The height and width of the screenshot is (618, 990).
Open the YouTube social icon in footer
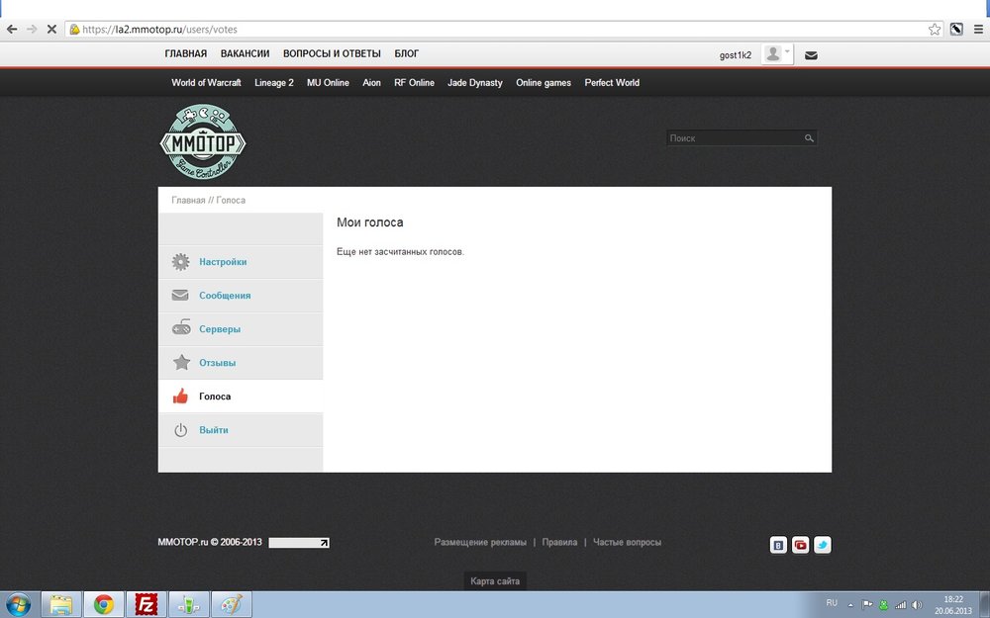[801, 545]
